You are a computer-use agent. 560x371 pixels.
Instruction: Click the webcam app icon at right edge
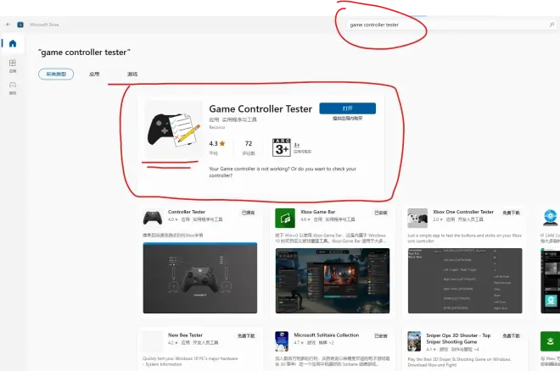[551, 218]
